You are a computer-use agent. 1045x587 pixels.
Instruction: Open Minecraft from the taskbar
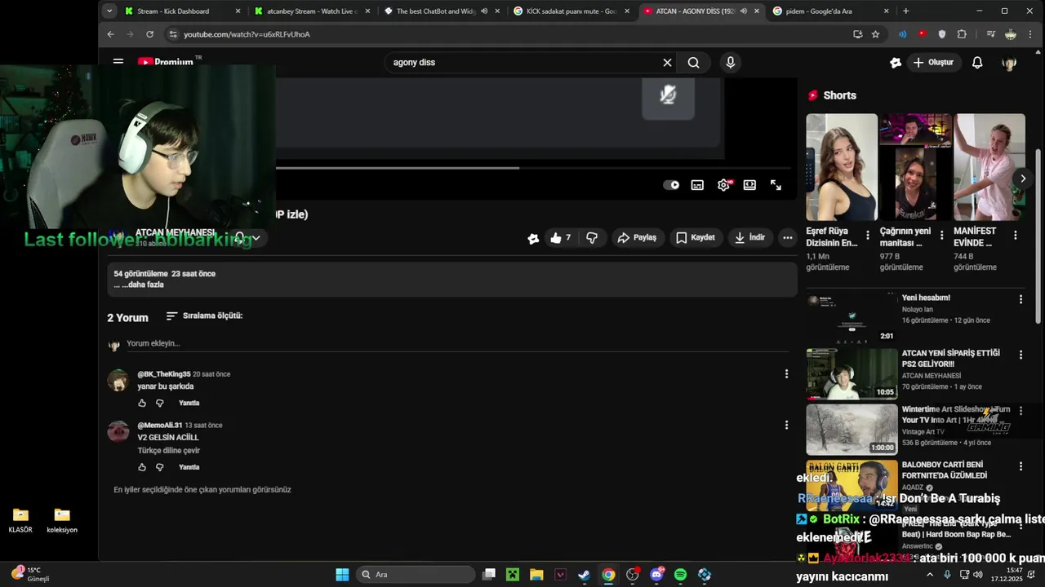(x=512, y=575)
